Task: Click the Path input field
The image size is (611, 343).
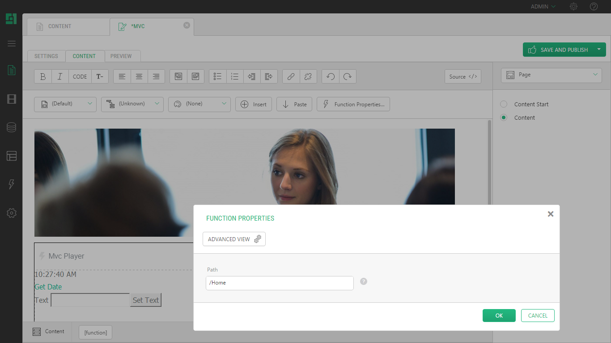Action: 280,283
